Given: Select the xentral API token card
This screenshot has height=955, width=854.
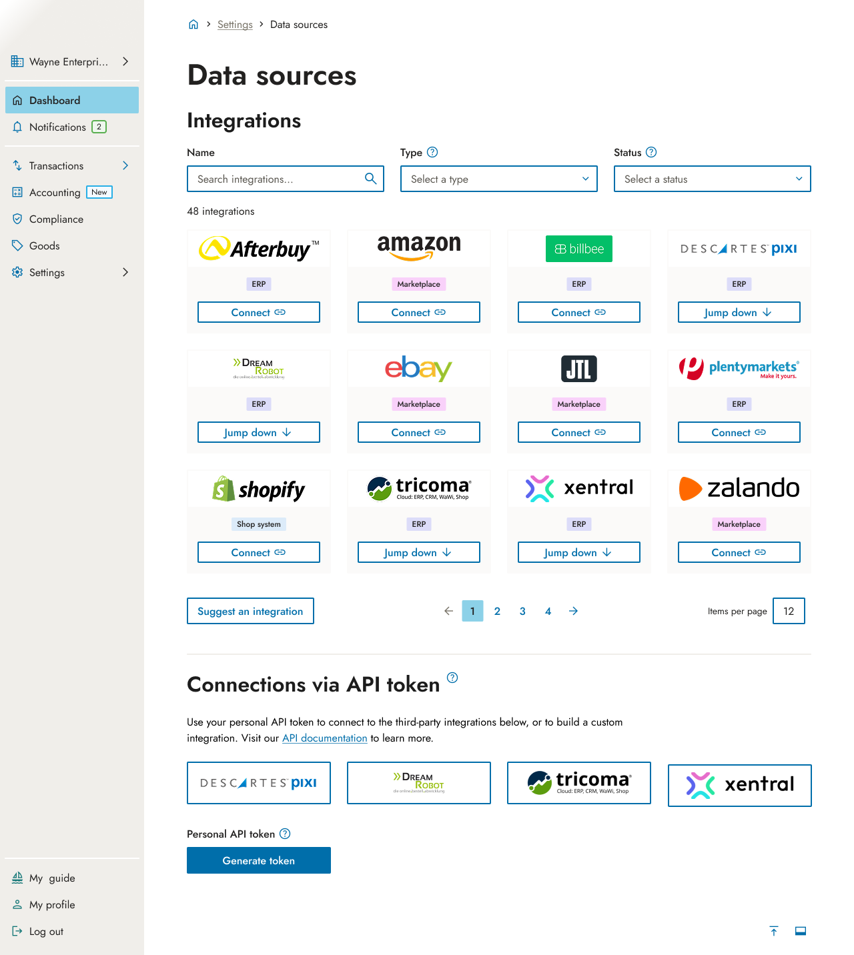Looking at the screenshot, I should pyautogui.click(x=739, y=786).
